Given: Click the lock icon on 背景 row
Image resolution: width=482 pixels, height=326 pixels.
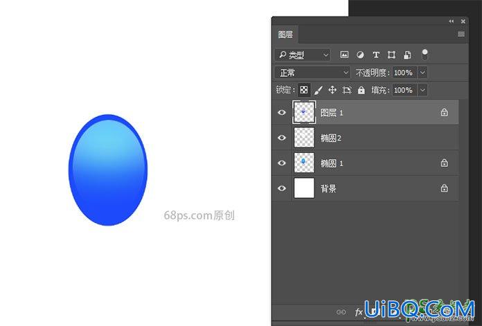Looking at the screenshot, I should [x=444, y=188].
